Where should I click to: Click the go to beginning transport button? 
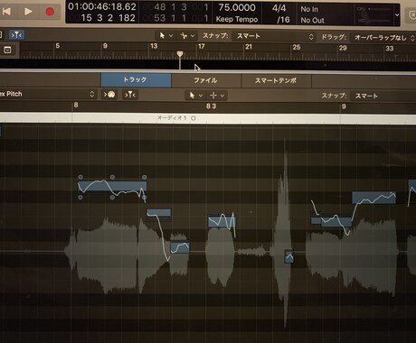point(6,12)
